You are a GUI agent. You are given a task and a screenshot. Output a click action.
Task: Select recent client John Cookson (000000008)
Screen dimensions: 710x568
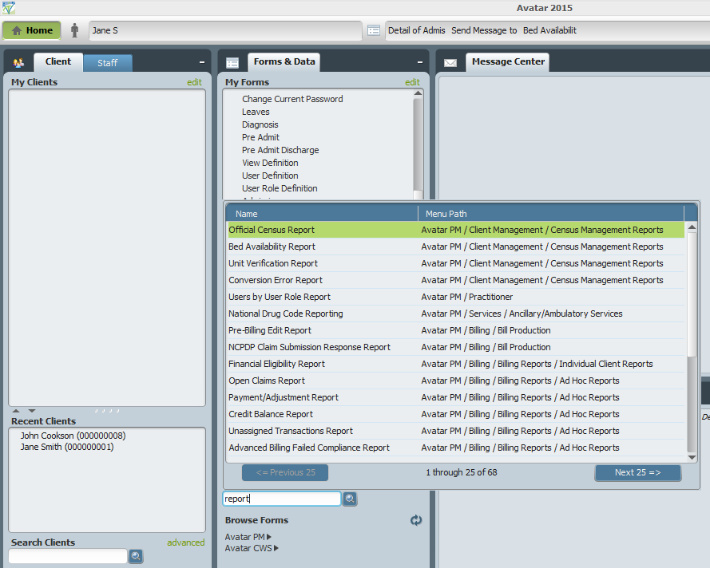[73, 436]
